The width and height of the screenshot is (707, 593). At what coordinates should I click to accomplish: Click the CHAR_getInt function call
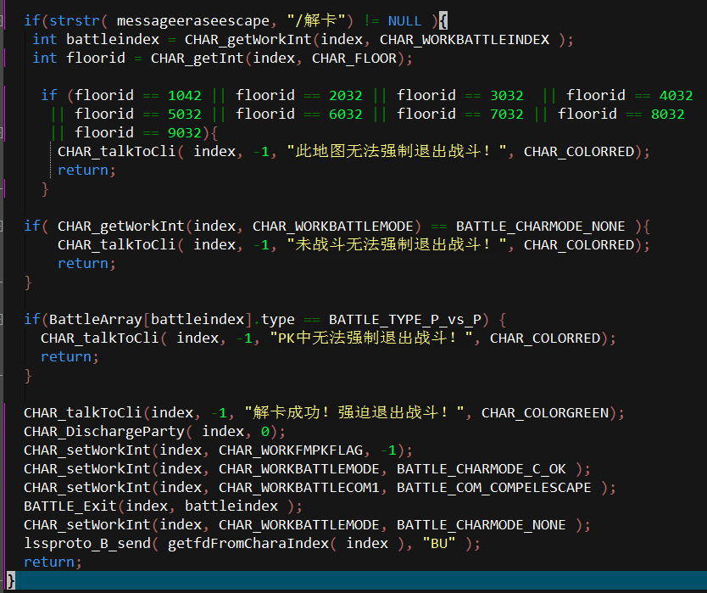point(197,59)
